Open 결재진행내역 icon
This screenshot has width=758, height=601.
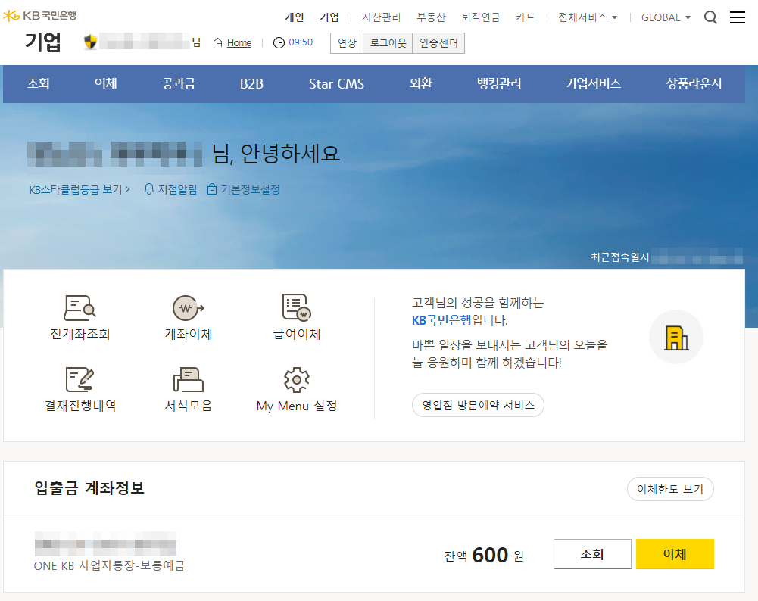tap(80, 379)
